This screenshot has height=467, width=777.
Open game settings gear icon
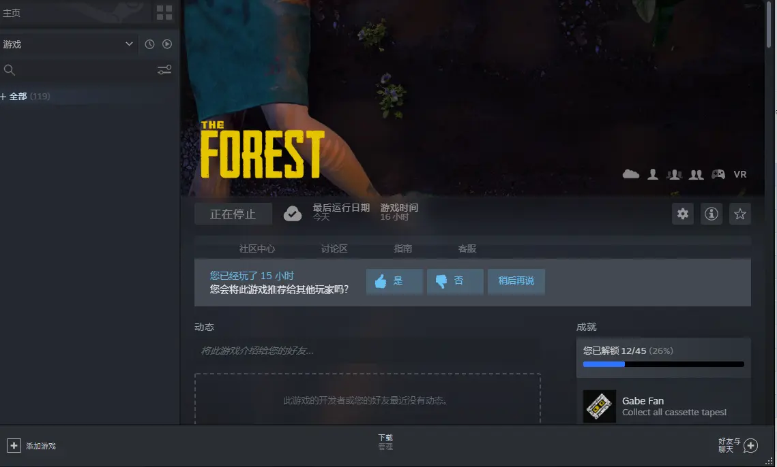tap(683, 214)
